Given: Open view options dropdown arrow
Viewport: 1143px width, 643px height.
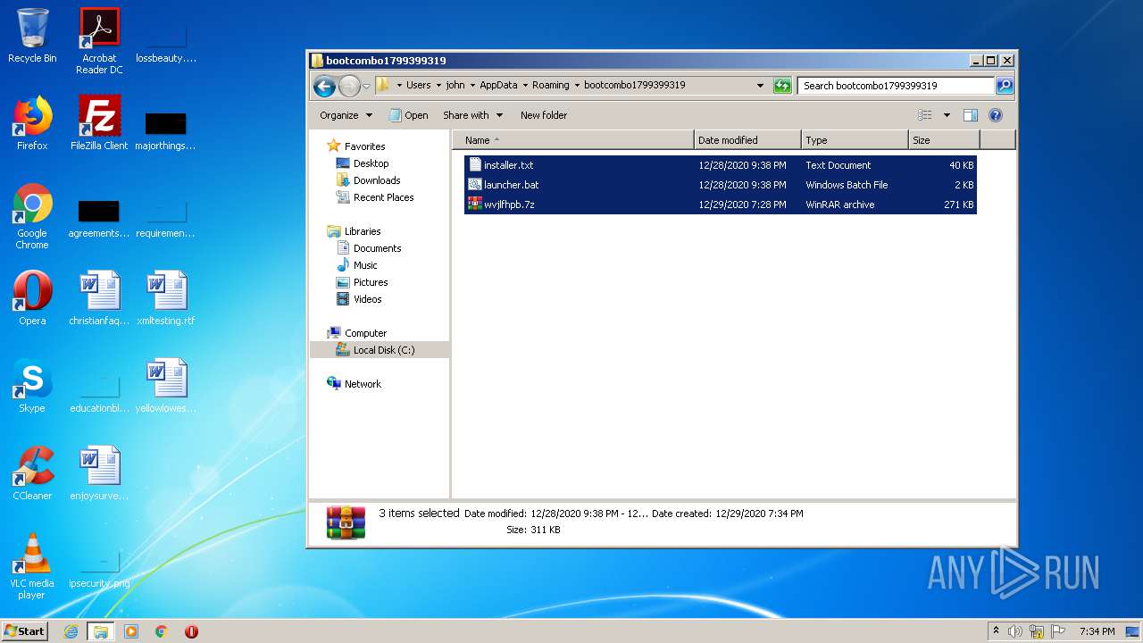Looking at the screenshot, I should point(947,115).
